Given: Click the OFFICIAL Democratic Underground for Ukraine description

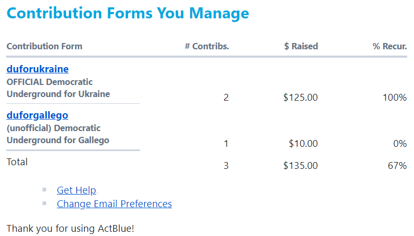Looking at the screenshot, I should pyautogui.click(x=58, y=88).
